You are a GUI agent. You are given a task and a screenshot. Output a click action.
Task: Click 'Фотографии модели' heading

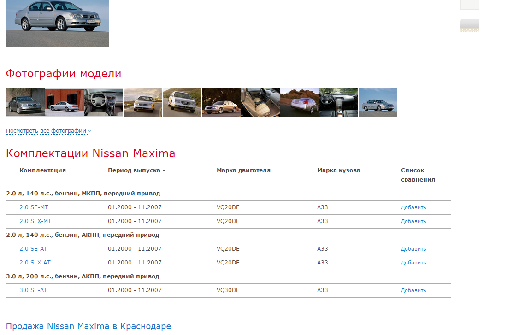tap(64, 74)
